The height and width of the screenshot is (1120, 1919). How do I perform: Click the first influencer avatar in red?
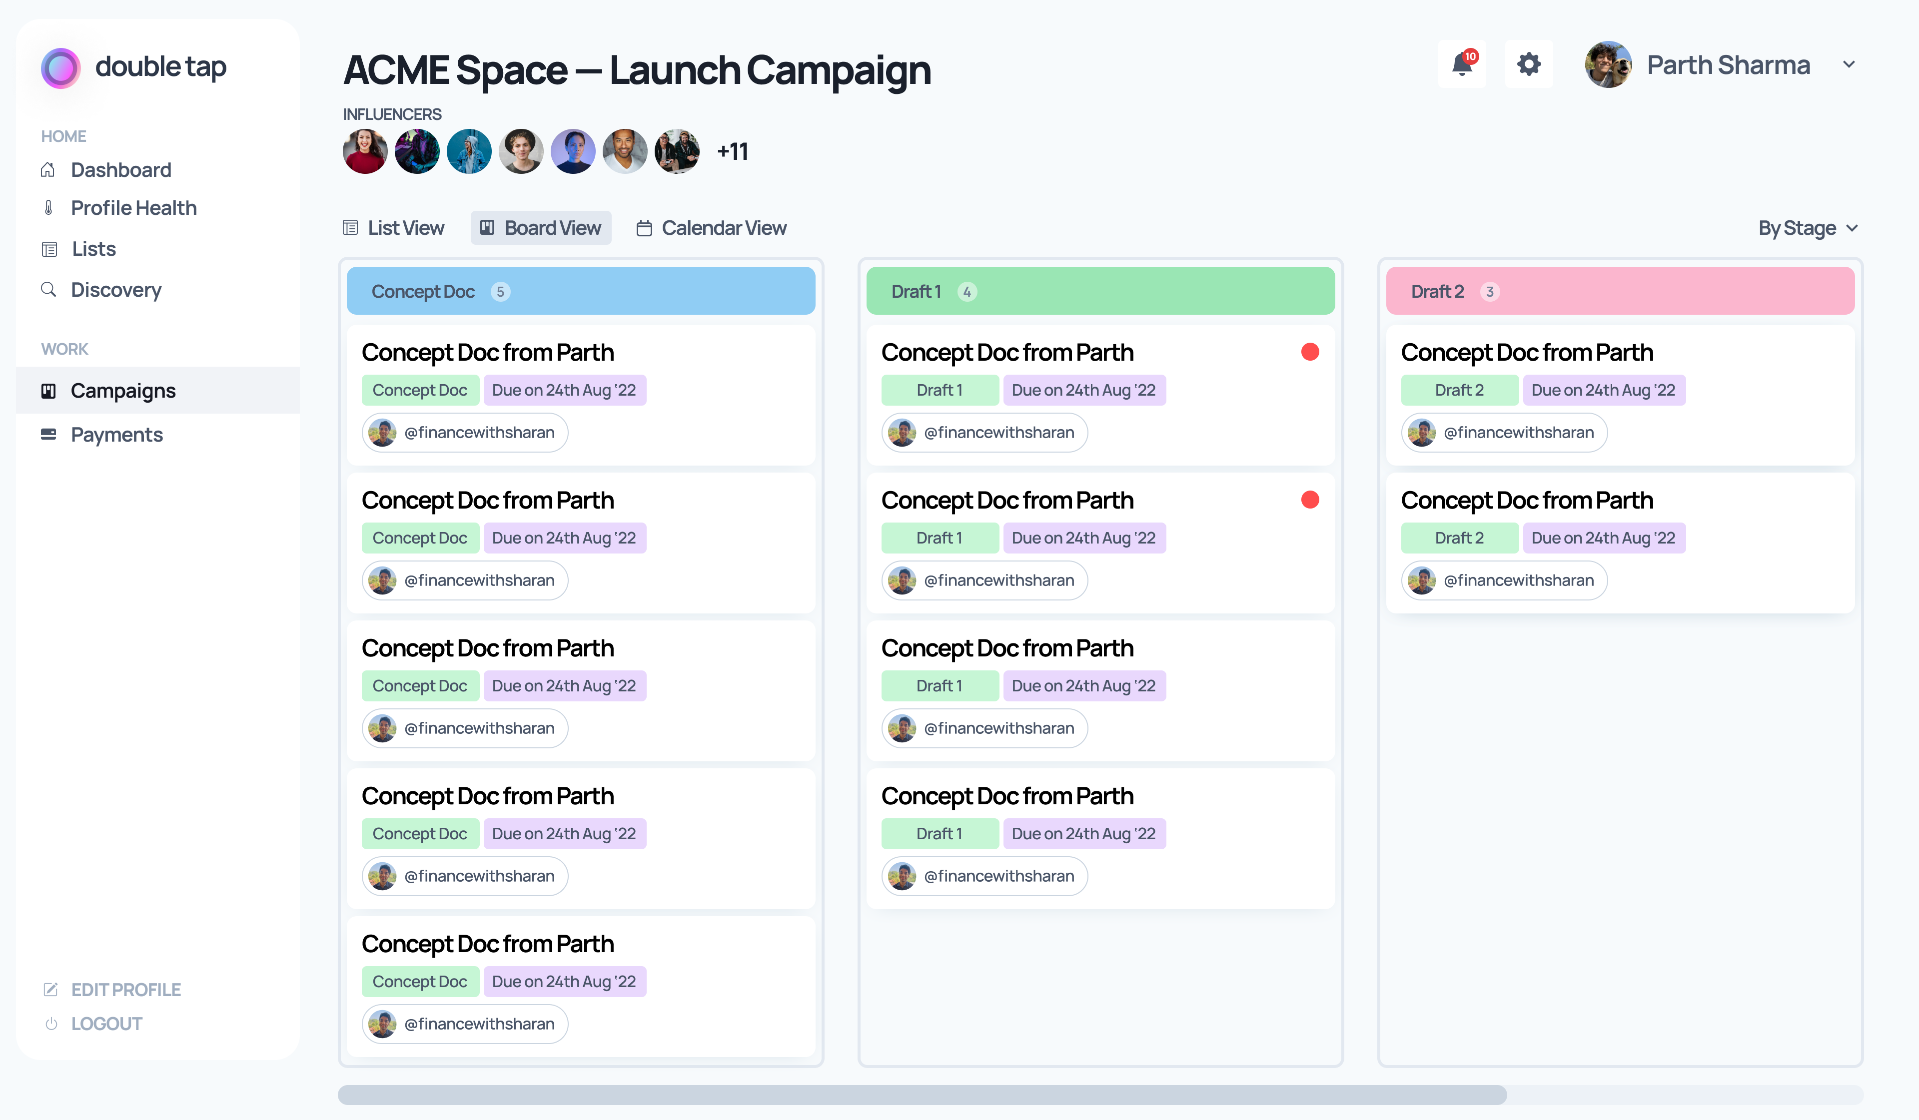[365, 151]
